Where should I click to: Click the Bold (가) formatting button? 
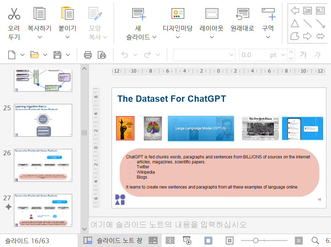click(x=303, y=55)
